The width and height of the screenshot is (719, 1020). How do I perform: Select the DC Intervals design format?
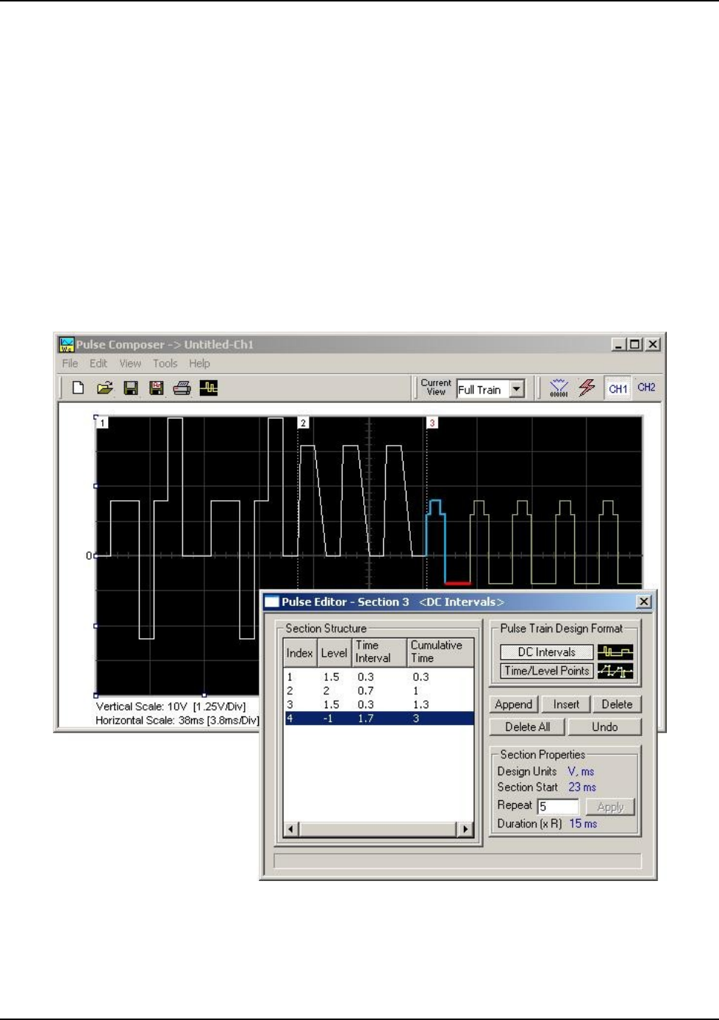point(546,652)
